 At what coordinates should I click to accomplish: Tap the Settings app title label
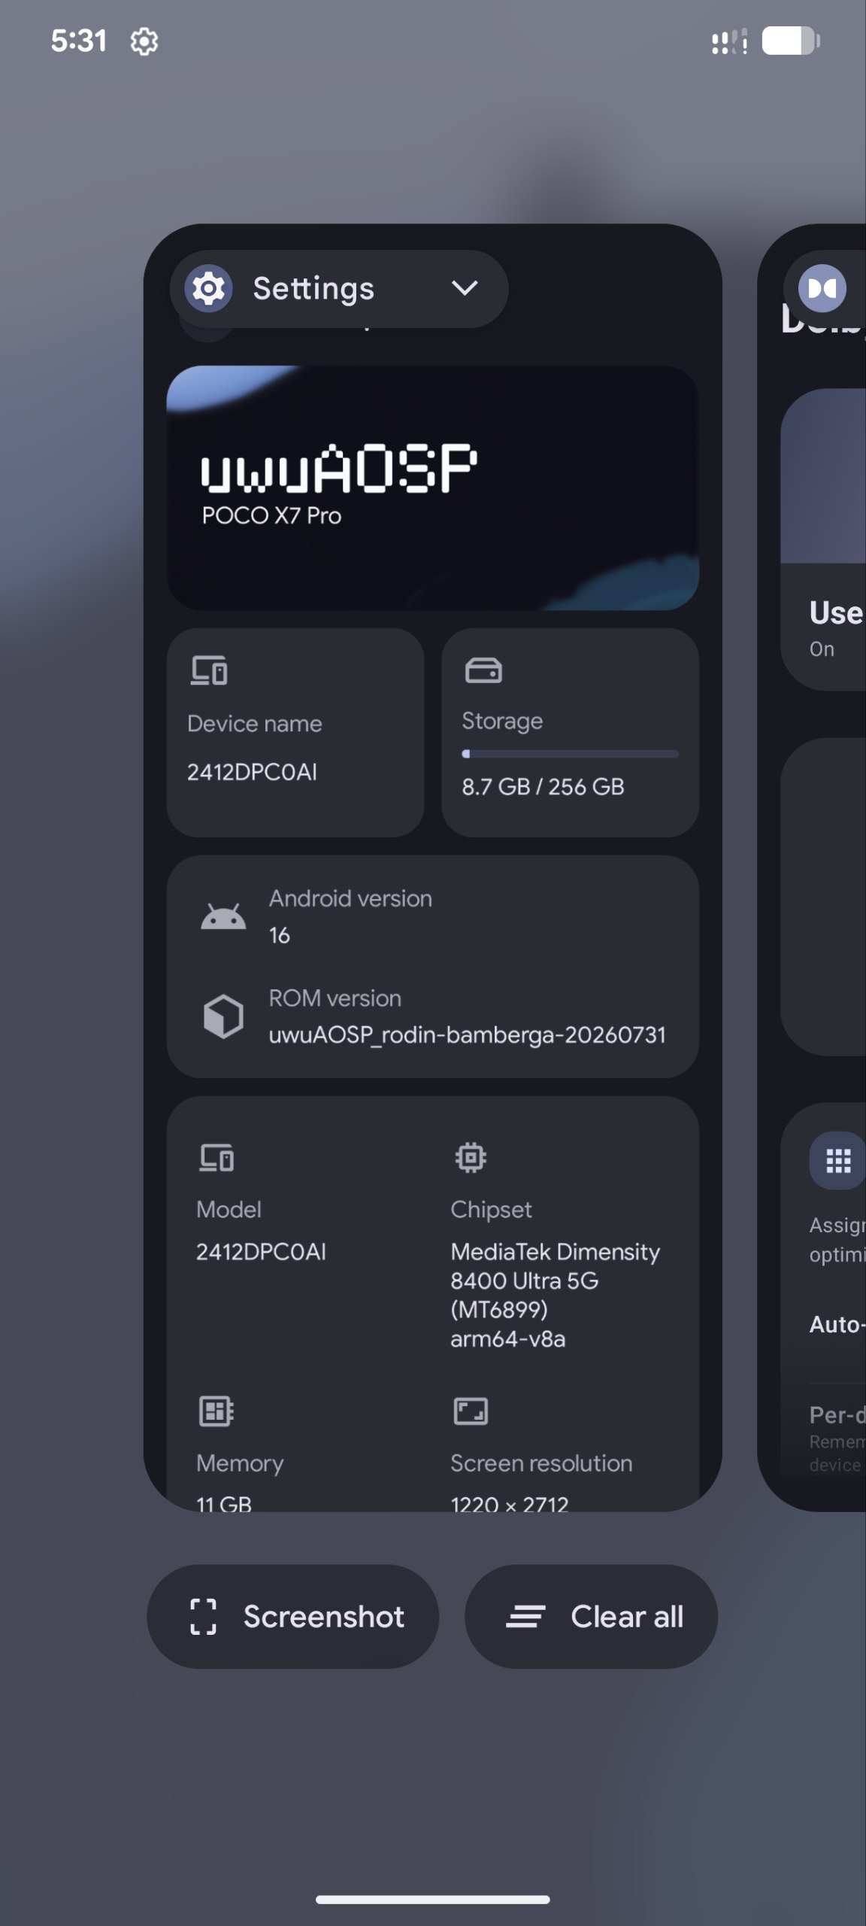tap(313, 289)
